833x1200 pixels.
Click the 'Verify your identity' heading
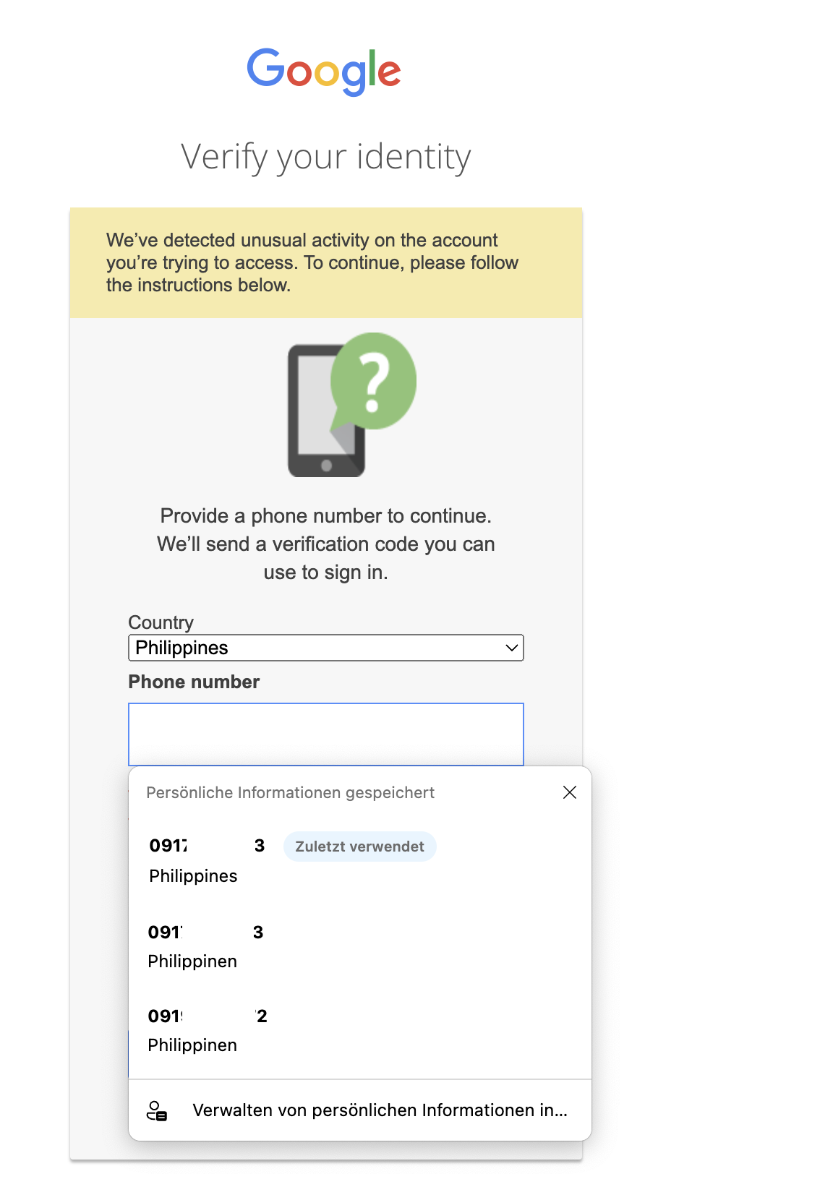click(325, 157)
